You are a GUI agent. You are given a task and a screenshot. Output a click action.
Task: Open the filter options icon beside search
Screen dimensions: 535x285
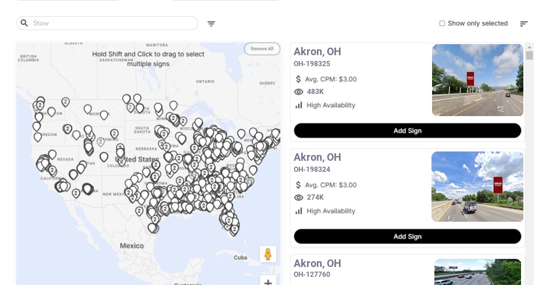(211, 24)
